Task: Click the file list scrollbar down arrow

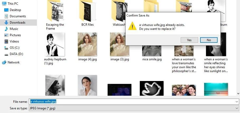Action: pyautogui.click(x=238, y=94)
